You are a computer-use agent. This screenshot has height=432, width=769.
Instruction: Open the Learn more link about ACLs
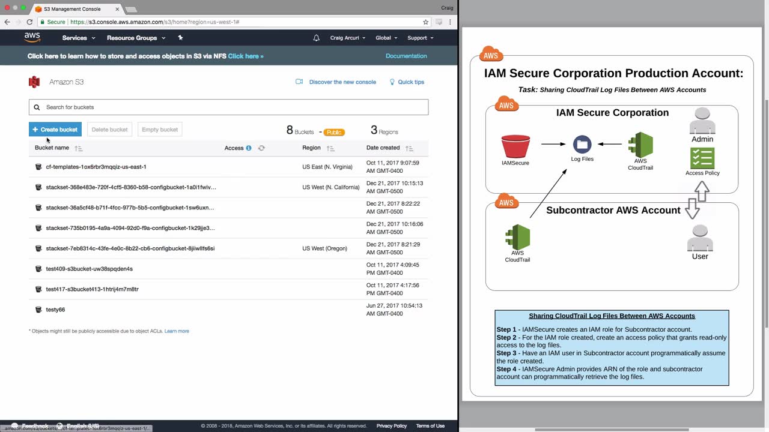coord(177,331)
